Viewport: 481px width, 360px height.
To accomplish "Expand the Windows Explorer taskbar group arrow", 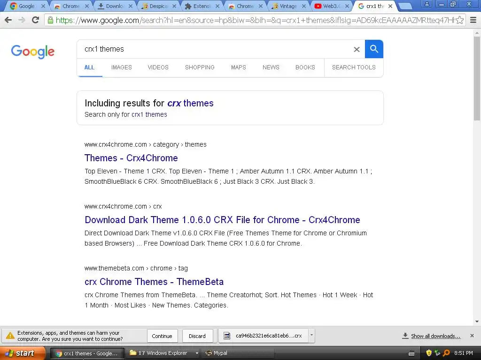I will tap(197, 353).
